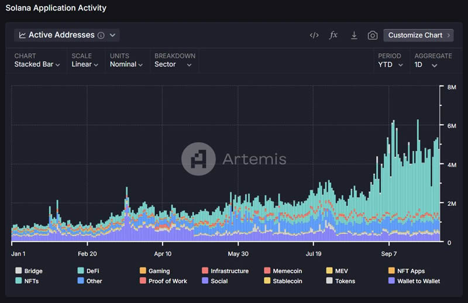Click the arrow on Customize Chart
The height and width of the screenshot is (303, 468).
coord(449,35)
